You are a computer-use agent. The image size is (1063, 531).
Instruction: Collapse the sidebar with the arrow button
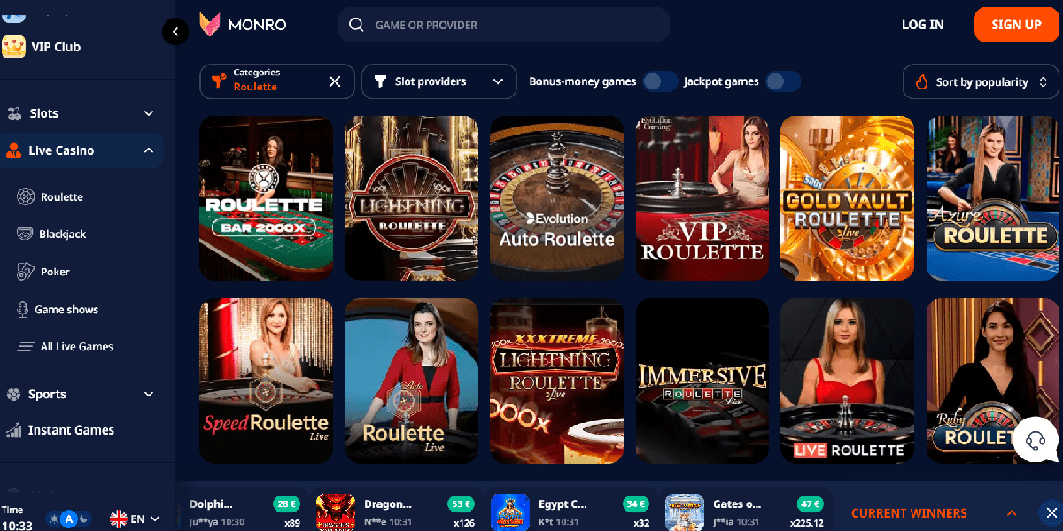[175, 32]
